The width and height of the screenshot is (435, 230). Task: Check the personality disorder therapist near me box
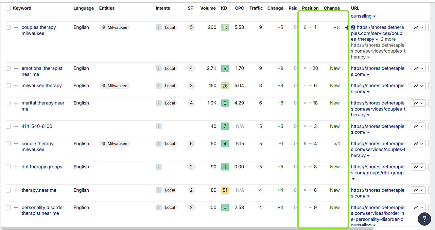pyautogui.click(x=8, y=207)
